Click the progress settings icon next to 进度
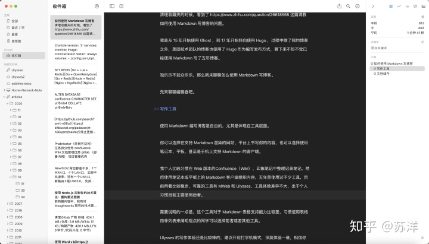Viewport: 429px width, 244px height. (422, 17)
